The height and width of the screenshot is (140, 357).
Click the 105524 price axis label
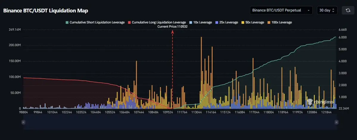coord(110,112)
